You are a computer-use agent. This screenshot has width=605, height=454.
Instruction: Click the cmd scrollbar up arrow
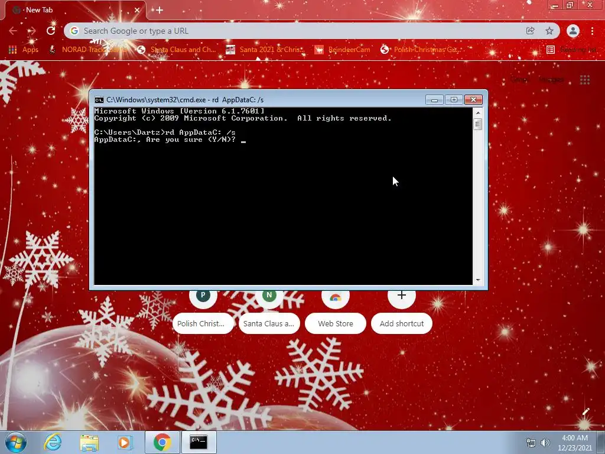pyautogui.click(x=477, y=113)
